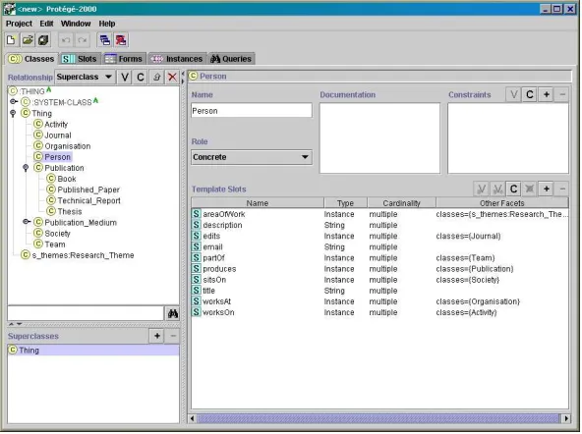The image size is (582, 434).
Task: Open the Edit menu
Action: (46, 24)
